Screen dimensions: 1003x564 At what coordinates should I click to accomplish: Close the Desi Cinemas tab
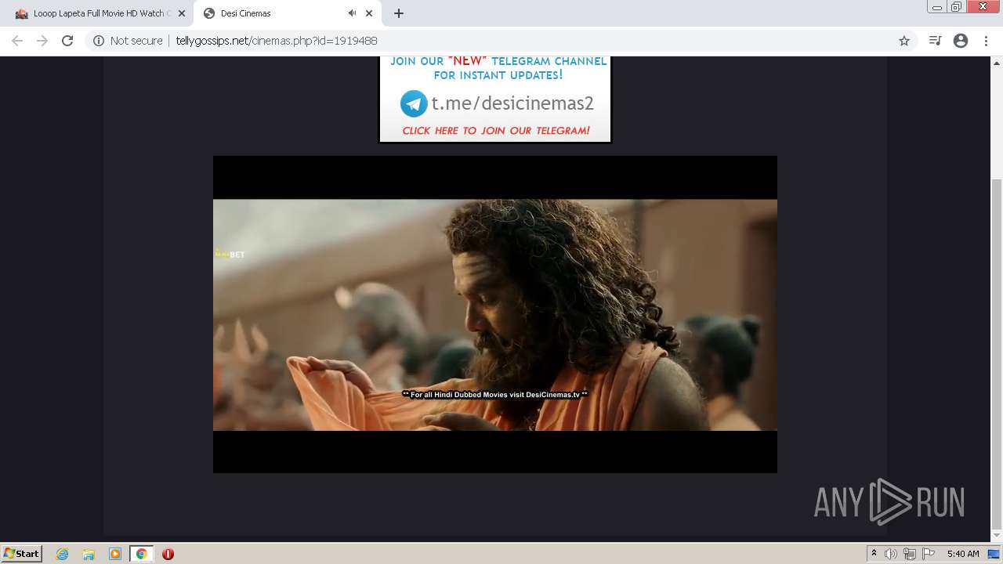click(369, 13)
